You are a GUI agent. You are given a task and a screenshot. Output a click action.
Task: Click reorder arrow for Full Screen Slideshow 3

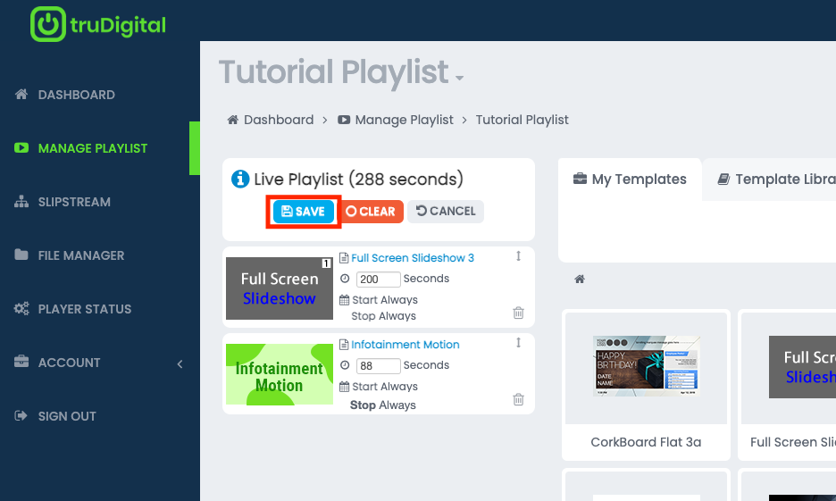tap(518, 256)
